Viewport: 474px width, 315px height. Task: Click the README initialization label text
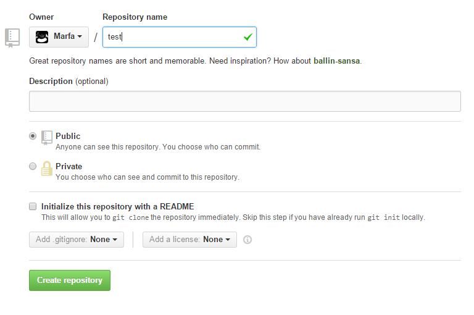pyautogui.click(x=118, y=206)
